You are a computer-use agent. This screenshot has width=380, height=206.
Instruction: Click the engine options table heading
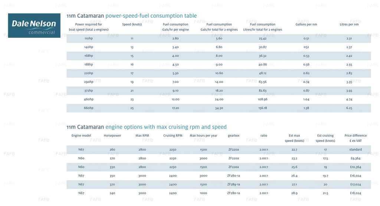point(147,127)
